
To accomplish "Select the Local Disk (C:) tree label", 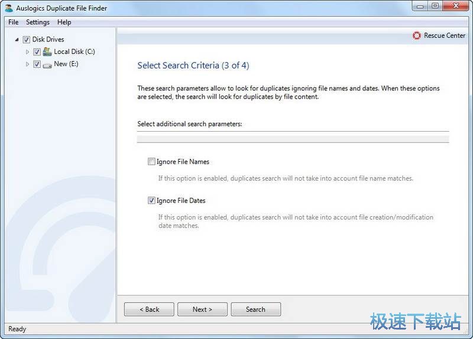I will [x=74, y=52].
